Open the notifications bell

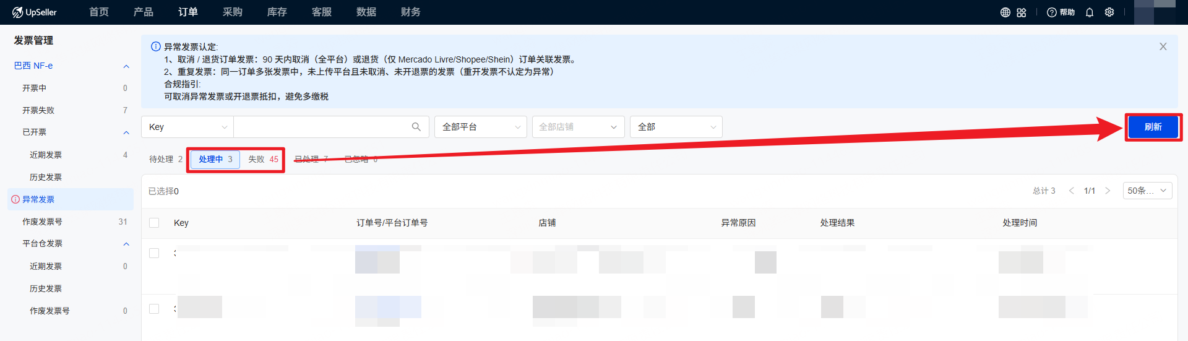click(x=1090, y=12)
